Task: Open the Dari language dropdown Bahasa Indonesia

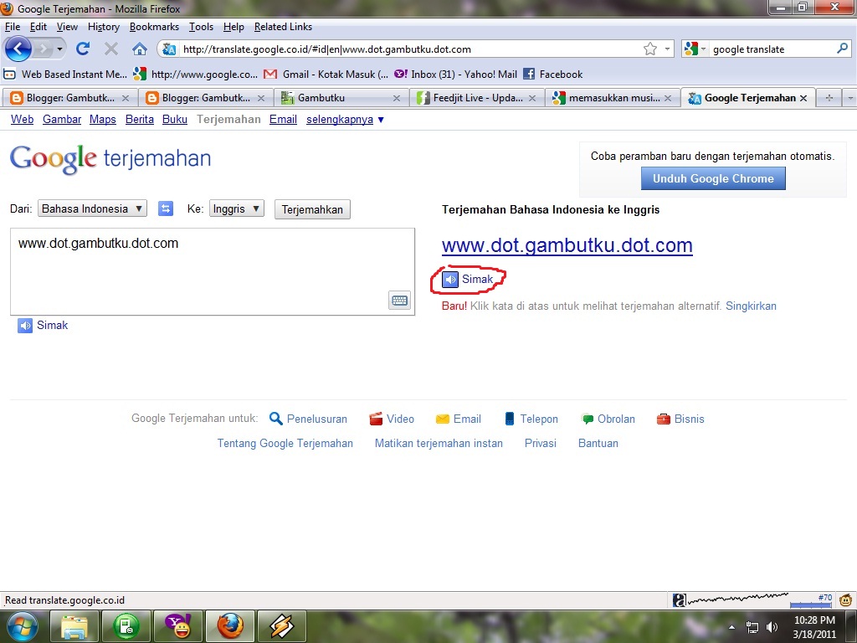Action: pyautogui.click(x=92, y=208)
